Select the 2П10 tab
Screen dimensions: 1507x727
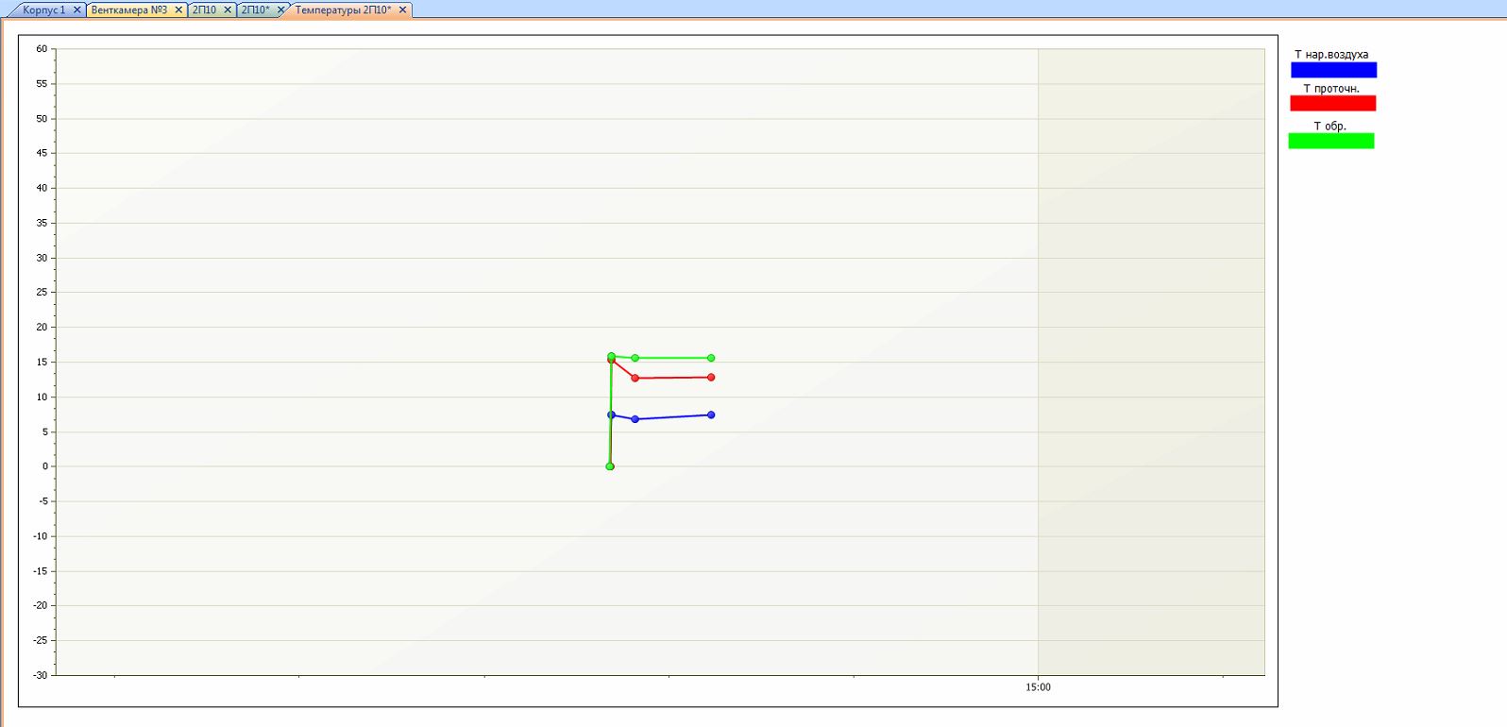click(x=204, y=10)
